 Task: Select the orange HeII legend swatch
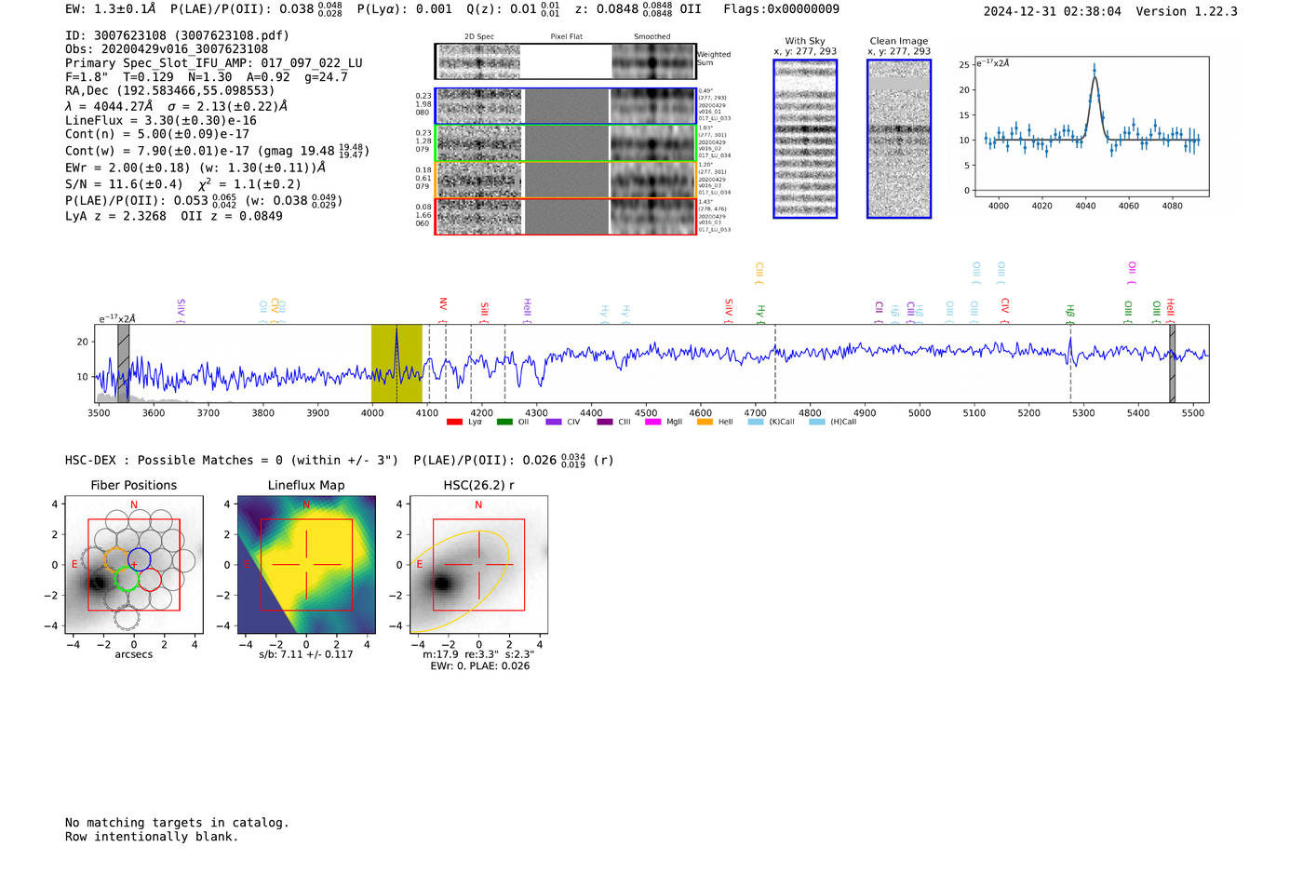tap(705, 422)
